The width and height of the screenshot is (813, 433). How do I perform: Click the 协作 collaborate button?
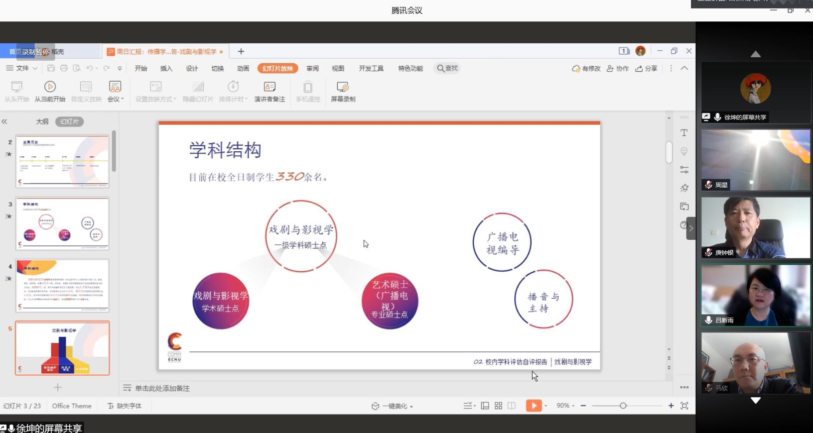[x=618, y=68]
